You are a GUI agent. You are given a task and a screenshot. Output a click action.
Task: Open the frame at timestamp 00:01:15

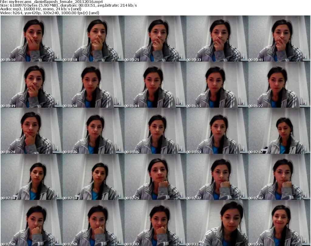(217, 85)
